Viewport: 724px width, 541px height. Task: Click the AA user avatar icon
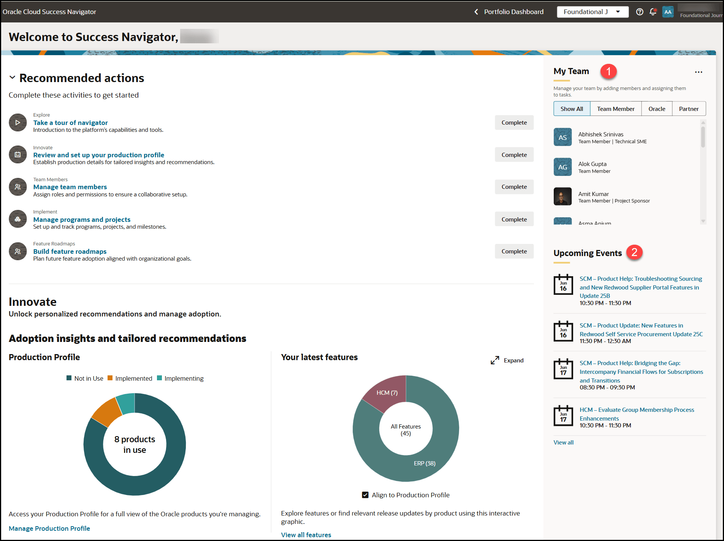668,12
